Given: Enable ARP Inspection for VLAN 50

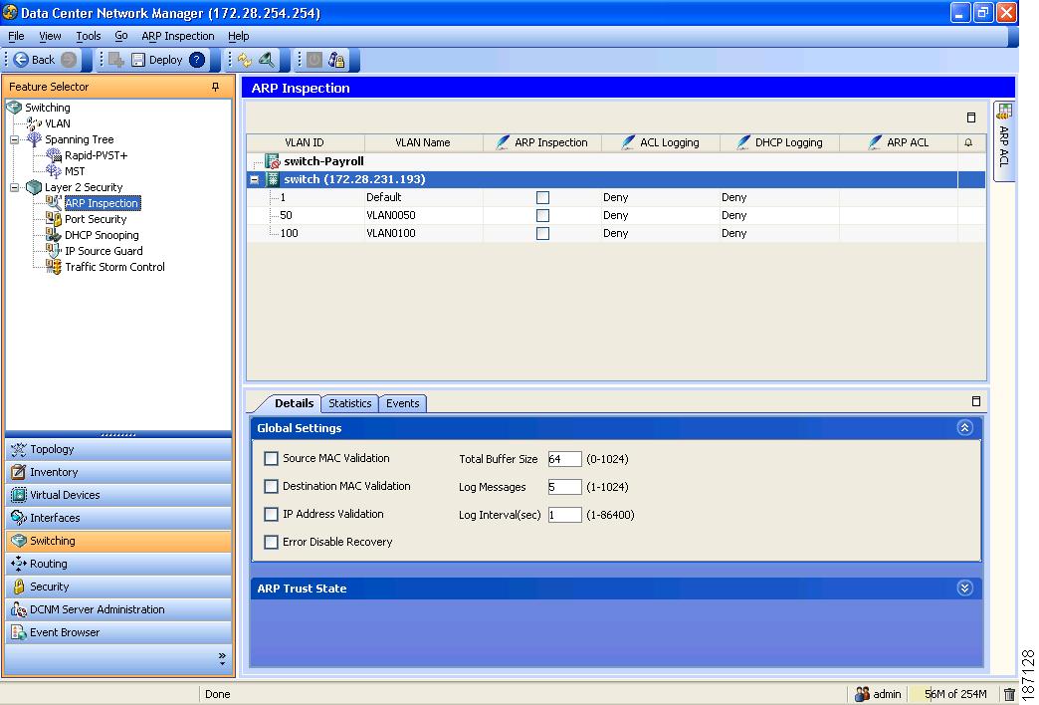Looking at the screenshot, I should click(542, 215).
